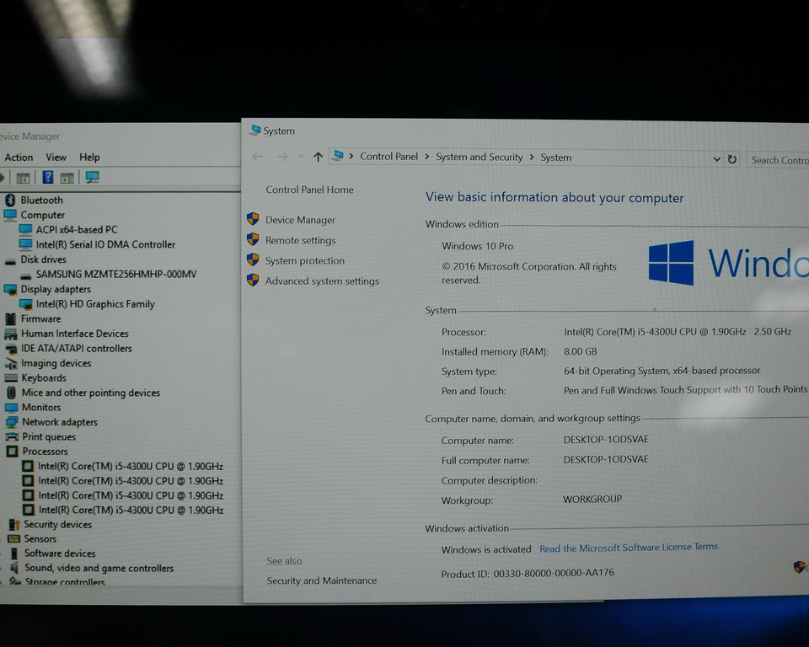
Task: Click the Human Interface Devices icon
Action: 10,334
